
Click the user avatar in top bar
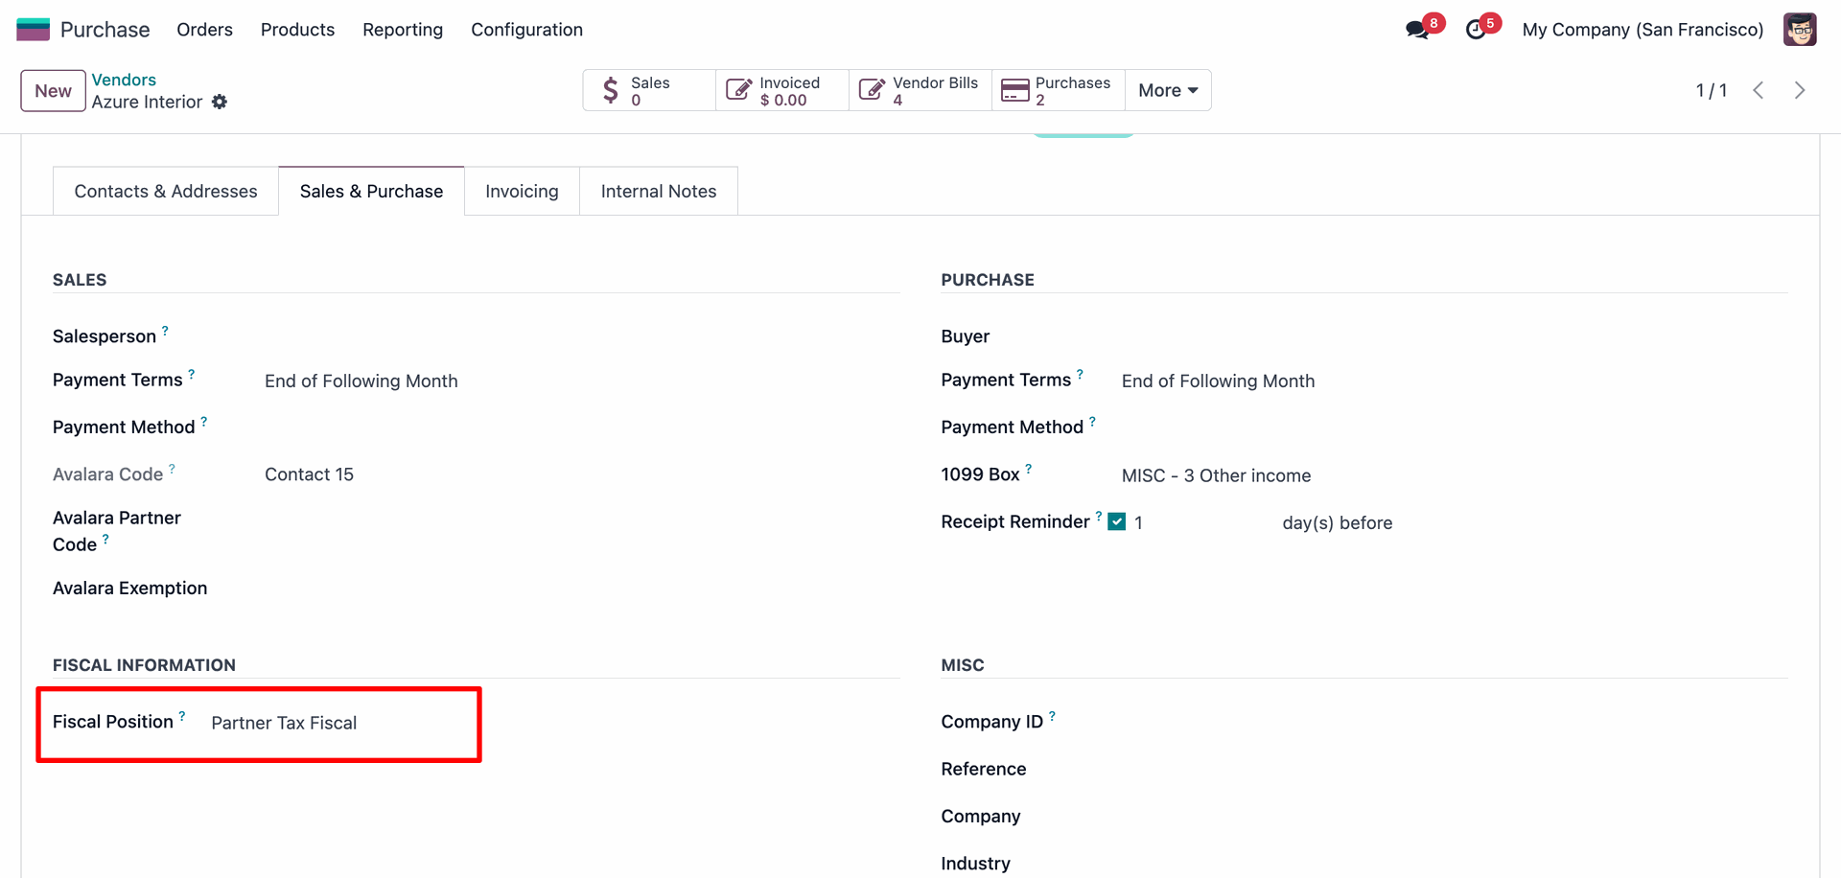click(x=1799, y=30)
